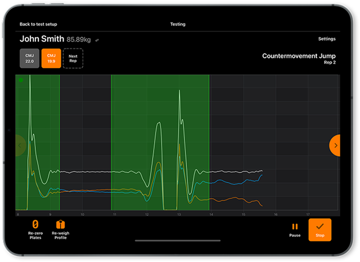Viewport: 360px width, 262px height.
Task: Click the 15 second timeline mark
Action: coord(243,214)
